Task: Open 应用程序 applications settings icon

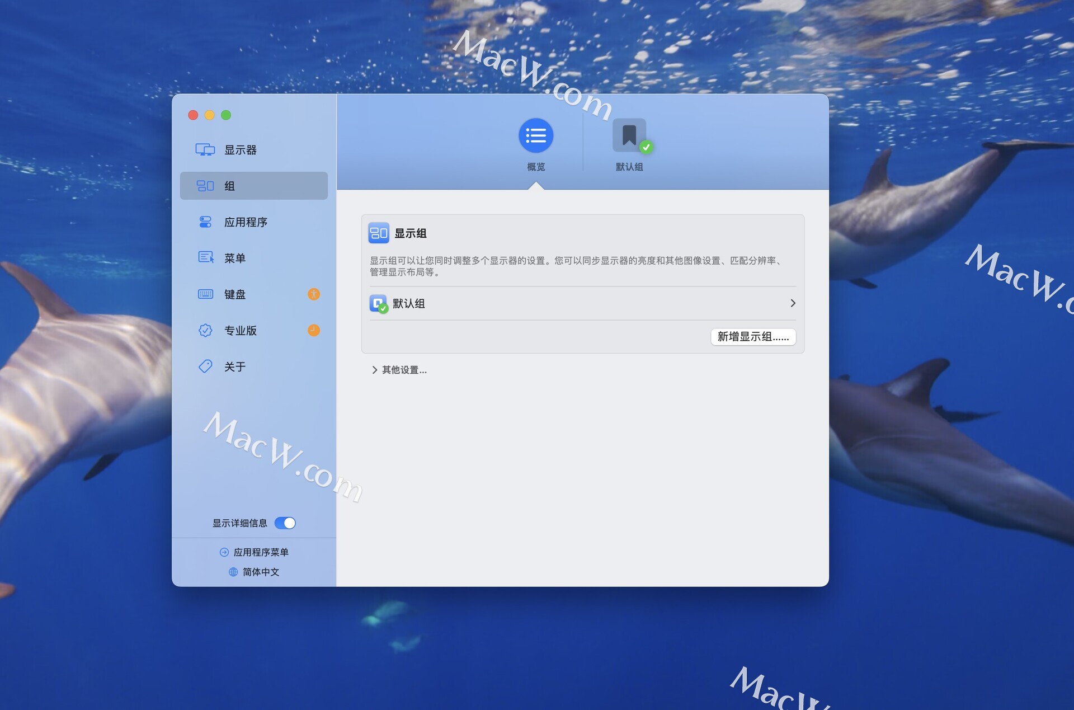Action: pyautogui.click(x=205, y=222)
